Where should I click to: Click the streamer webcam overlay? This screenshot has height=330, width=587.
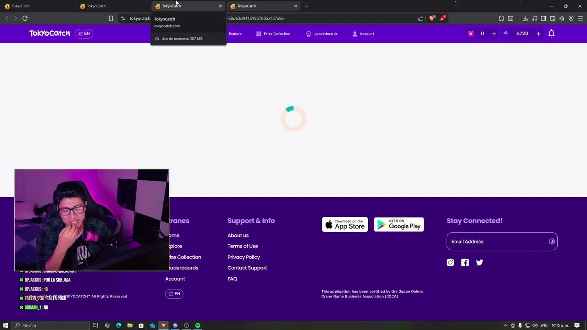[92, 220]
